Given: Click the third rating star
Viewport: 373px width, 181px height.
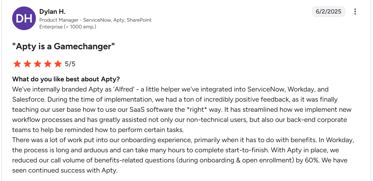Looking at the screenshot, I should [37, 64].
